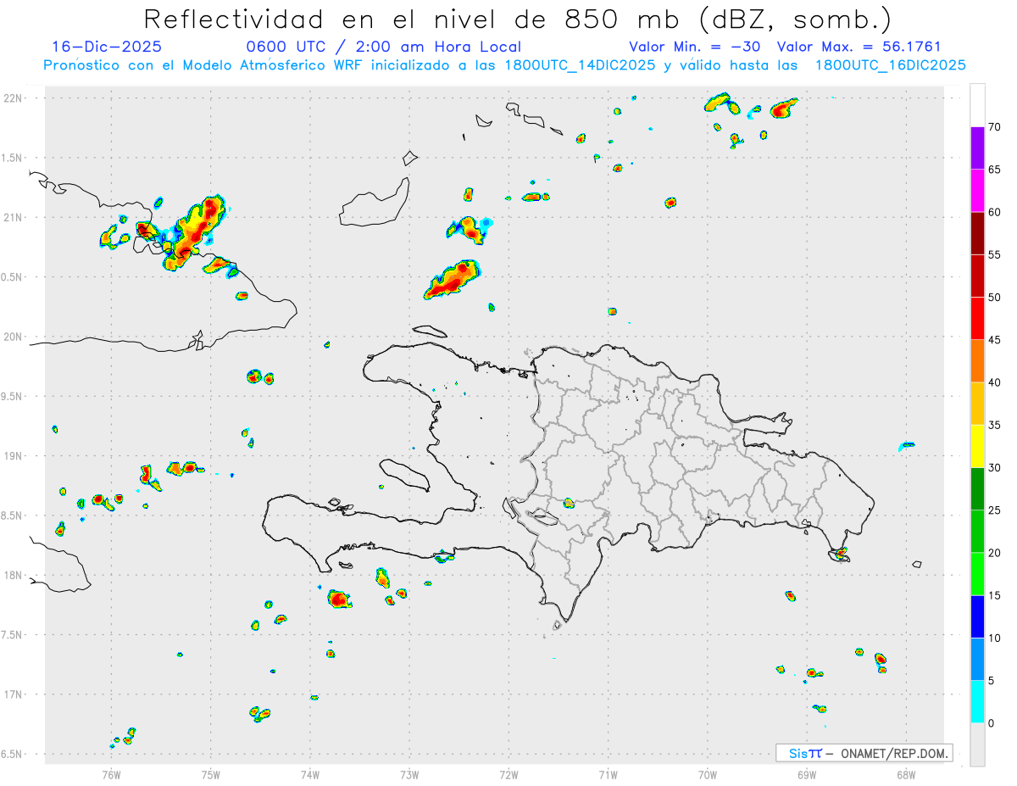The image size is (1017, 786).
Task: Click the 'Valor Max. = 56.1761' text
Action: (x=859, y=47)
